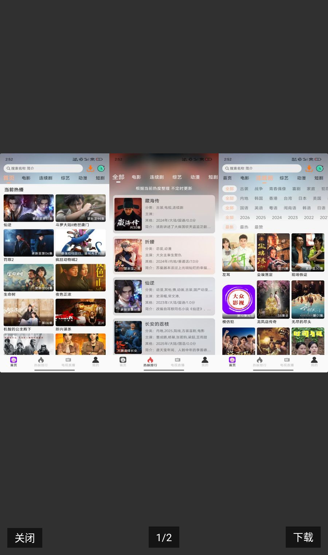Open the 长安的荔枝 ranking entry

(164, 337)
